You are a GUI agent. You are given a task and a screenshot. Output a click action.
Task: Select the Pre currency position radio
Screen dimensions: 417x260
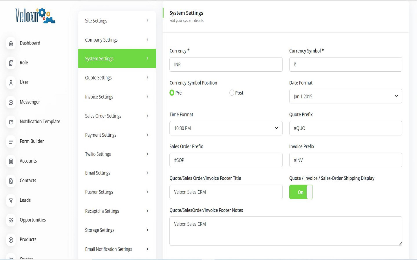pyautogui.click(x=172, y=93)
